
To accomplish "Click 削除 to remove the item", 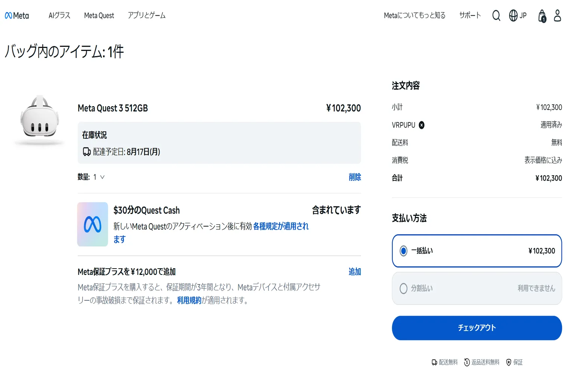I will (355, 177).
